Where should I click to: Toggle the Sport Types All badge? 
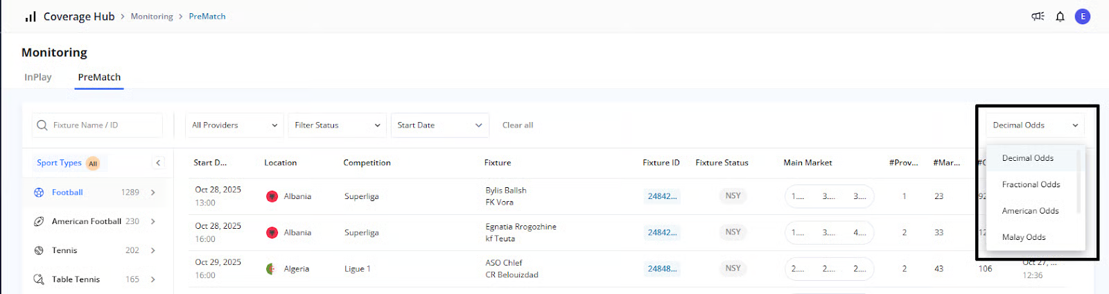pyautogui.click(x=93, y=164)
